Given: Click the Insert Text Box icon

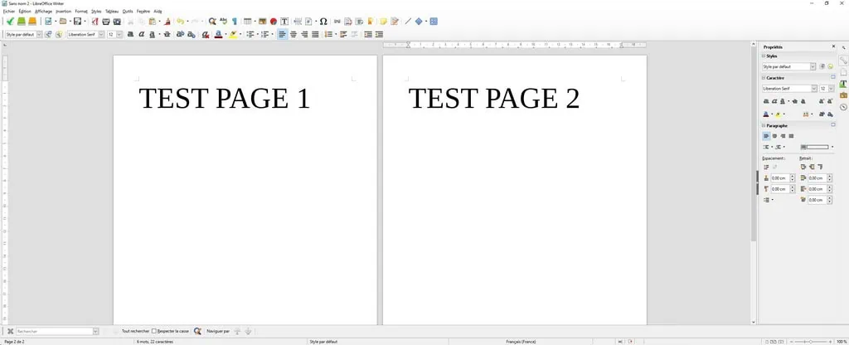Looking at the screenshot, I should coord(284,22).
